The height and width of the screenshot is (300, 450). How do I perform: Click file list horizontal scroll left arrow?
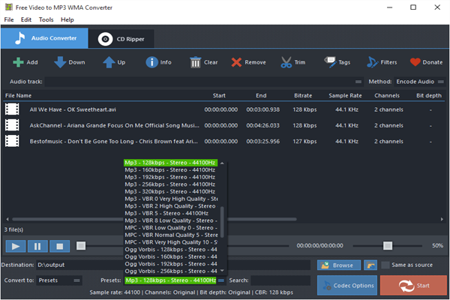pyautogui.click(x=7, y=219)
